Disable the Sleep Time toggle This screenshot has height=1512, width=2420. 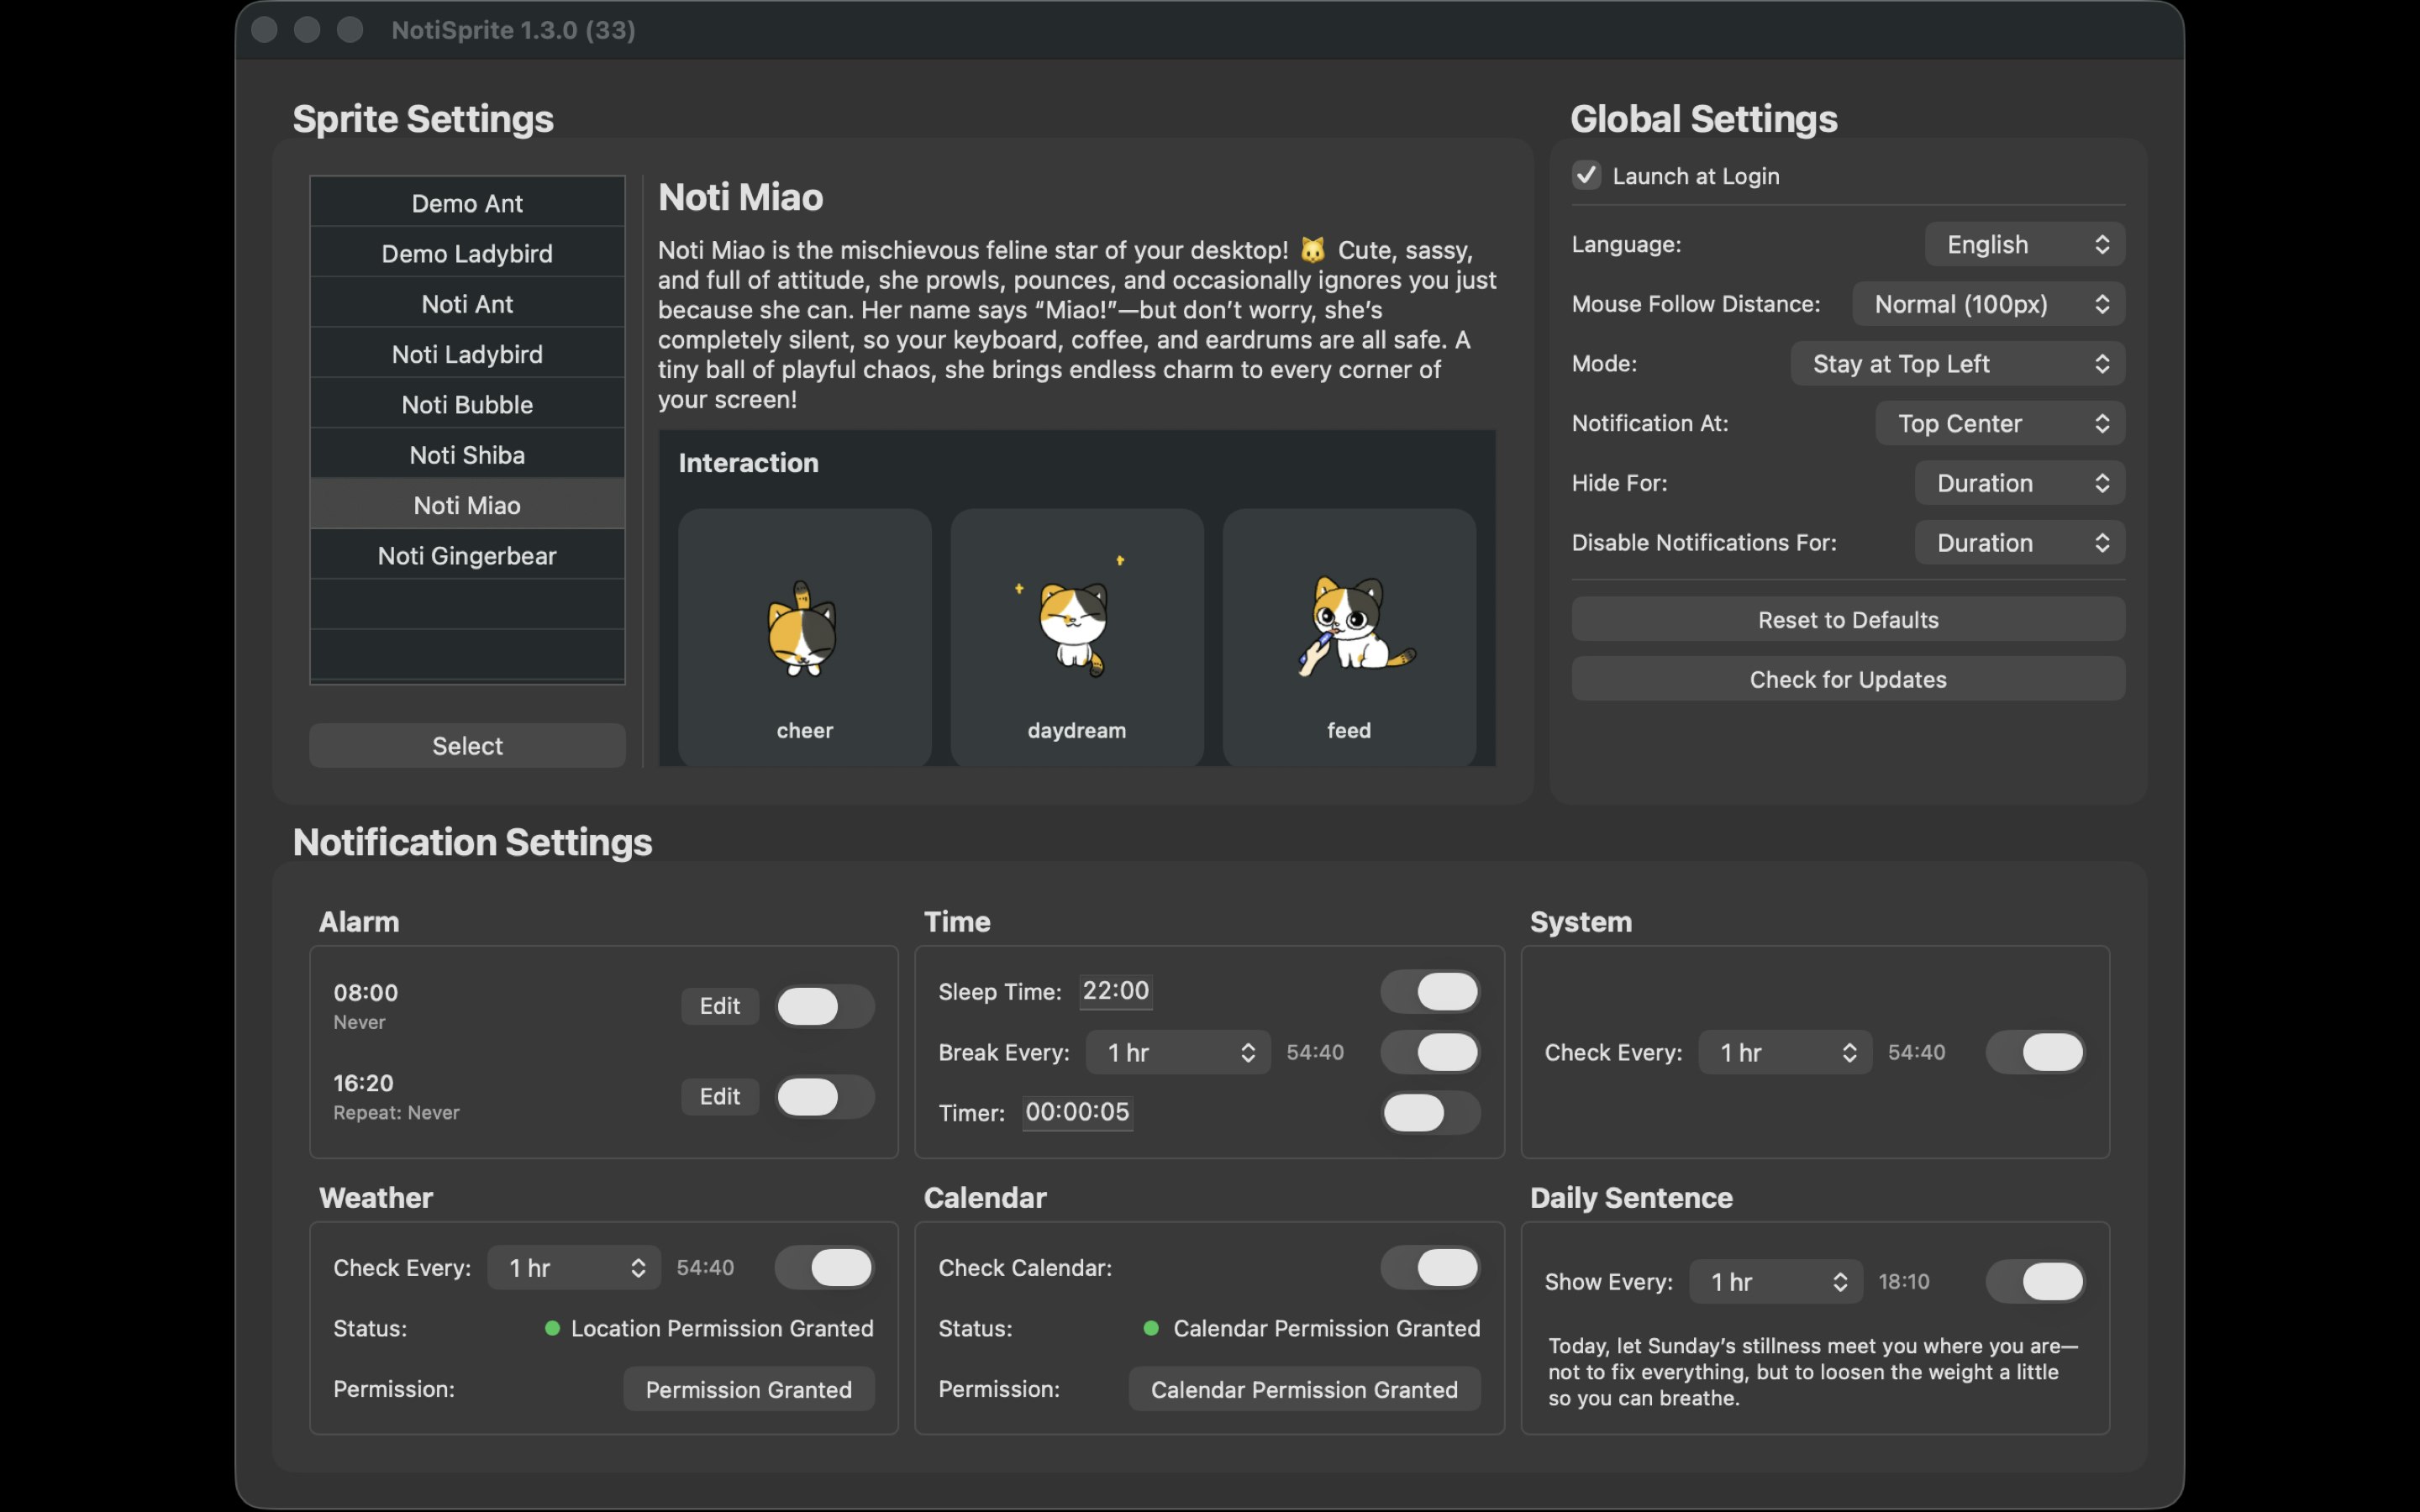click(x=1430, y=991)
